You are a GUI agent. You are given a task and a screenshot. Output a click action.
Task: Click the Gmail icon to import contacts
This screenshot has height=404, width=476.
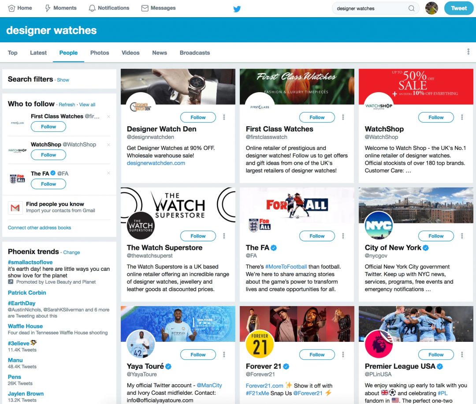15,208
